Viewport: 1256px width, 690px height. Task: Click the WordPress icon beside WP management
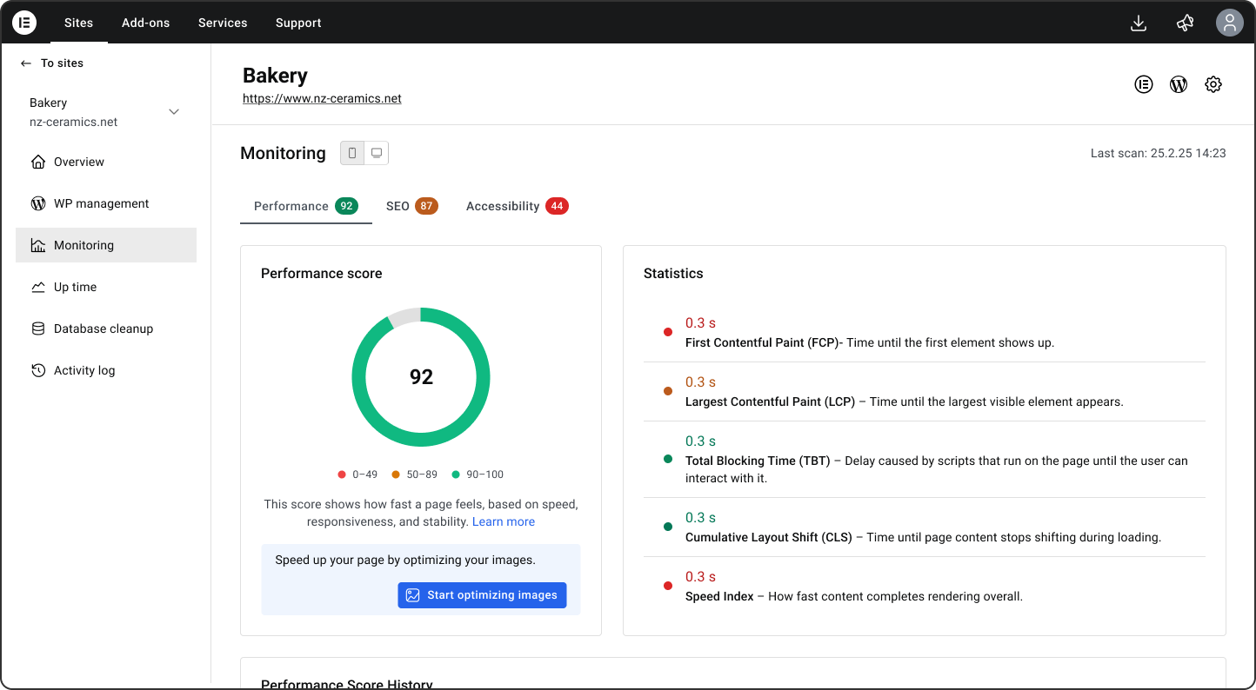click(x=38, y=203)
